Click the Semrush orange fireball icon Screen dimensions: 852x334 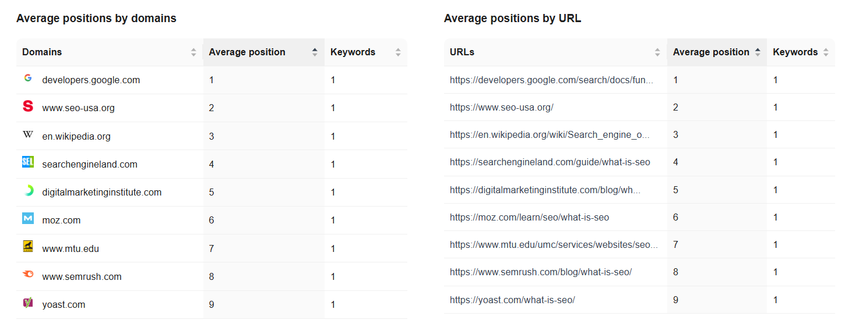coord(28,275)
